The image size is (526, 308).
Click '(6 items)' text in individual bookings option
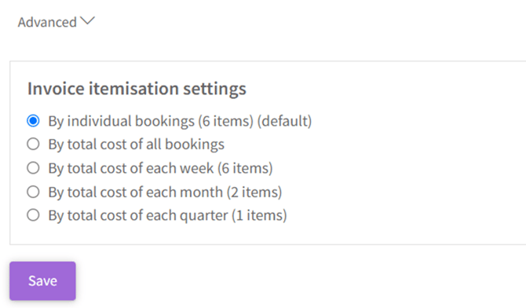[x=225, y=121]
